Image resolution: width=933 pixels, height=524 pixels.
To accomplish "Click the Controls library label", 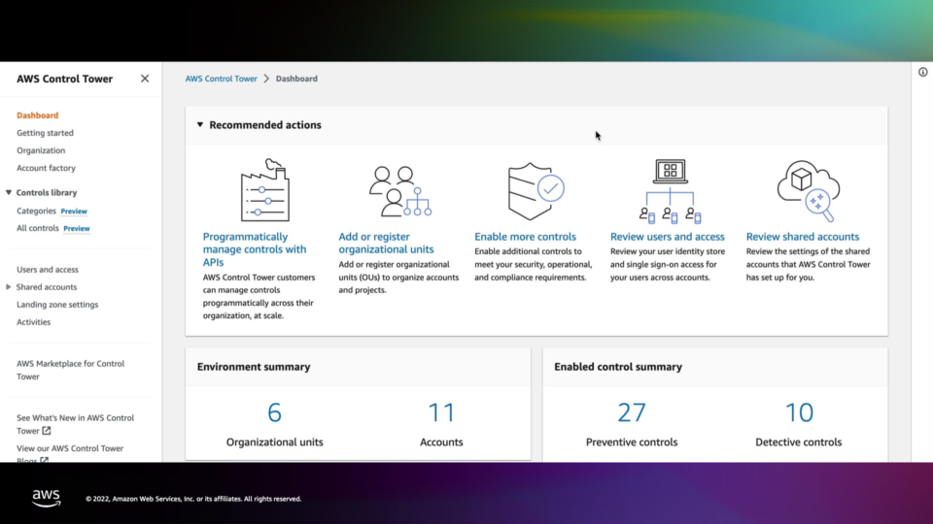I will coord(47,192).
